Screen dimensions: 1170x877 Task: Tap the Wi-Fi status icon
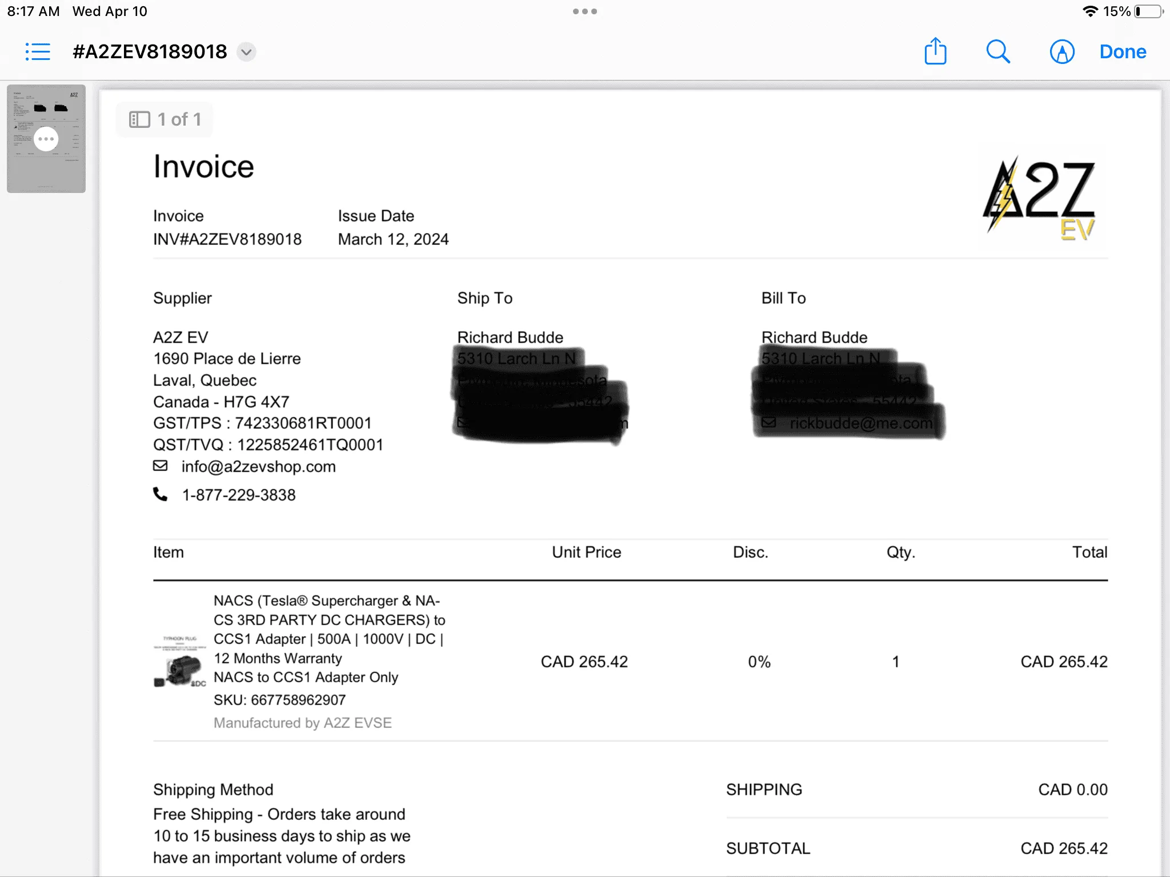click(1090, 11)
